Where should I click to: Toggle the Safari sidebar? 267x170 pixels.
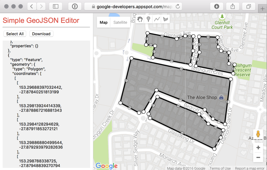[x=56, y=6]
